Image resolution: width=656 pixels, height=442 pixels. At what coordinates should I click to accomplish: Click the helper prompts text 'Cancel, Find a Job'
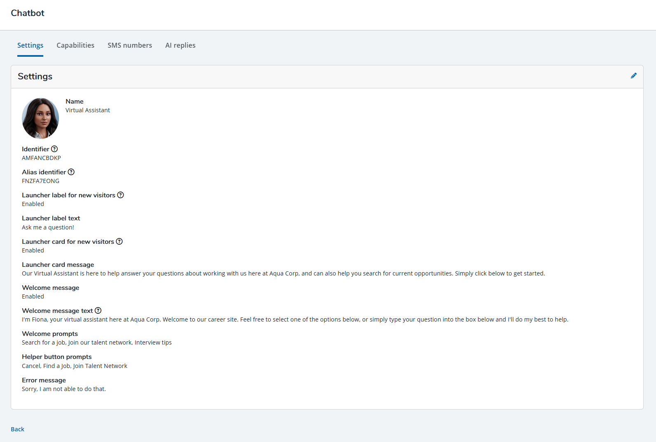75,366
